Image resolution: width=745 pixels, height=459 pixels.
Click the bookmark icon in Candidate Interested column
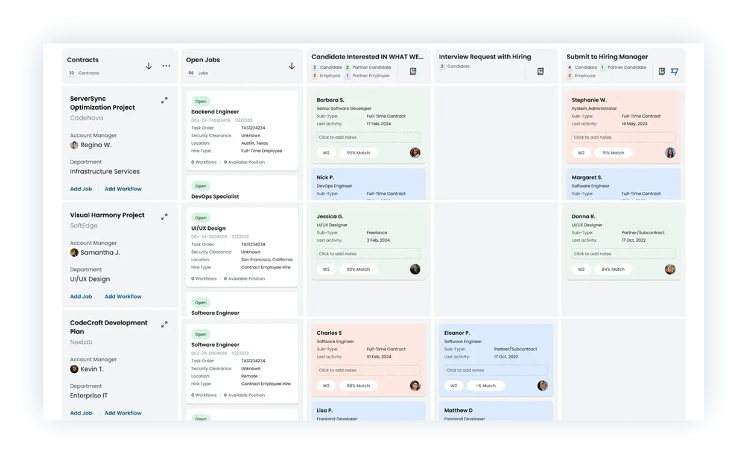tap(413, 71)
